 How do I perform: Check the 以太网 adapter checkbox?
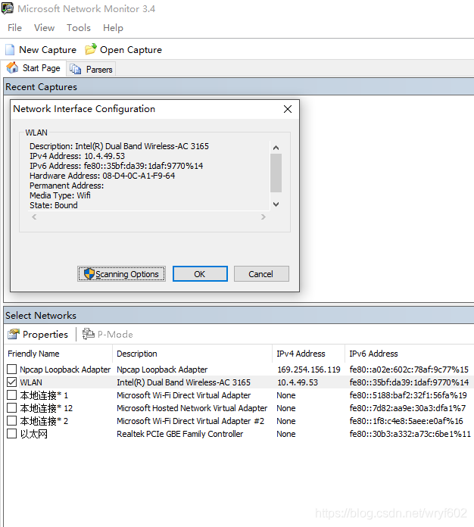click(x=12, y=434)
